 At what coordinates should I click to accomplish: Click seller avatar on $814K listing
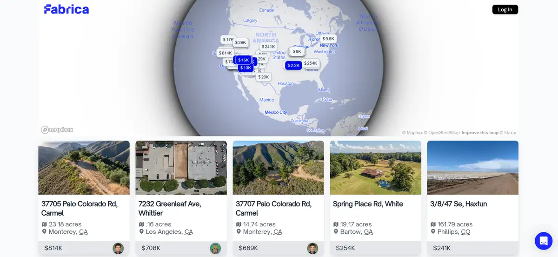tap(118, 248)
